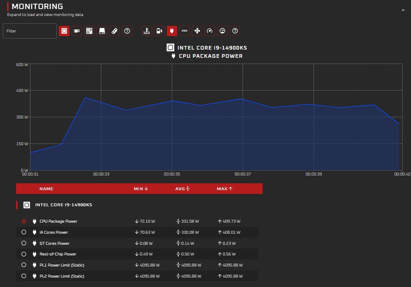Click the Rest-of-Chip Power row label
The image size is (411, 287).
[58, 254]
